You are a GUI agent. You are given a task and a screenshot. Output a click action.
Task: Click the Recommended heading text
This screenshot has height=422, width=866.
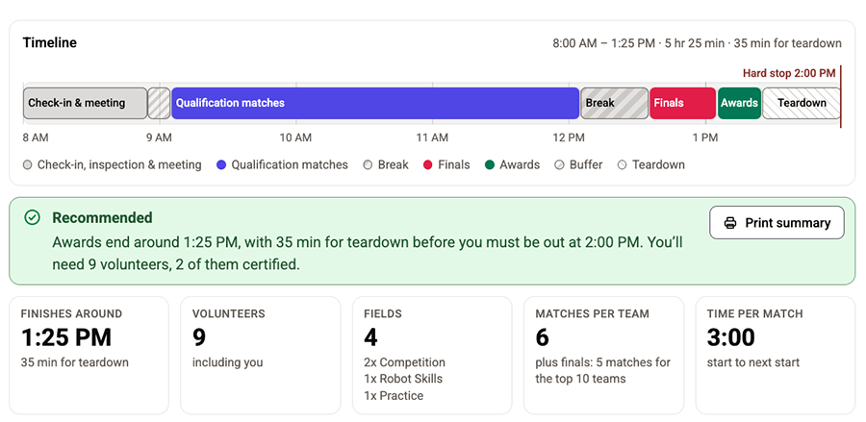102,218
